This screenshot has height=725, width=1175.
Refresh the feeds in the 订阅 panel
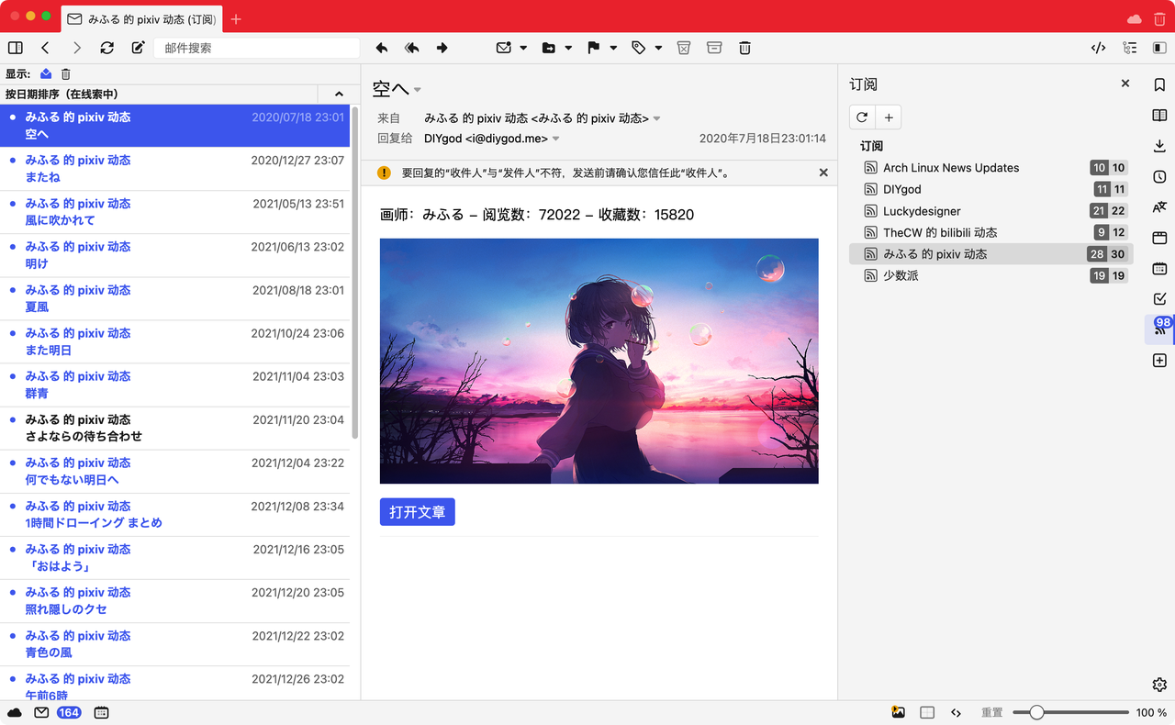[x=861, y=117]
